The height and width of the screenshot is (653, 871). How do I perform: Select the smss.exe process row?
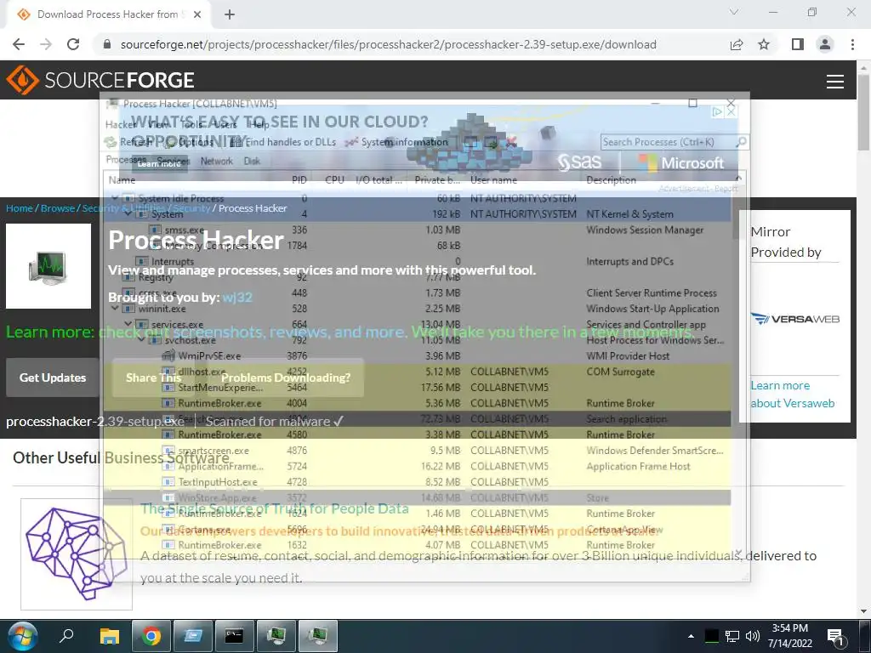(417, 230)
